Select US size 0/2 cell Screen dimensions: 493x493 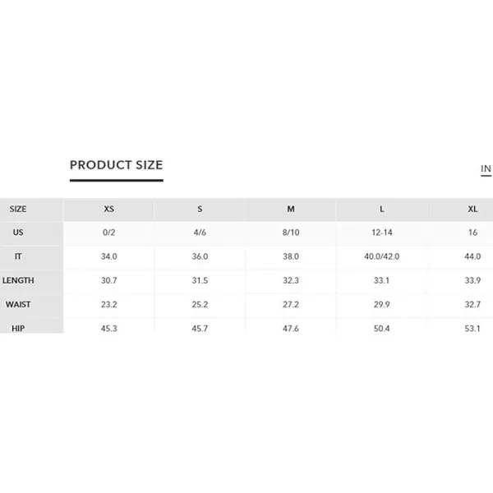108,233
